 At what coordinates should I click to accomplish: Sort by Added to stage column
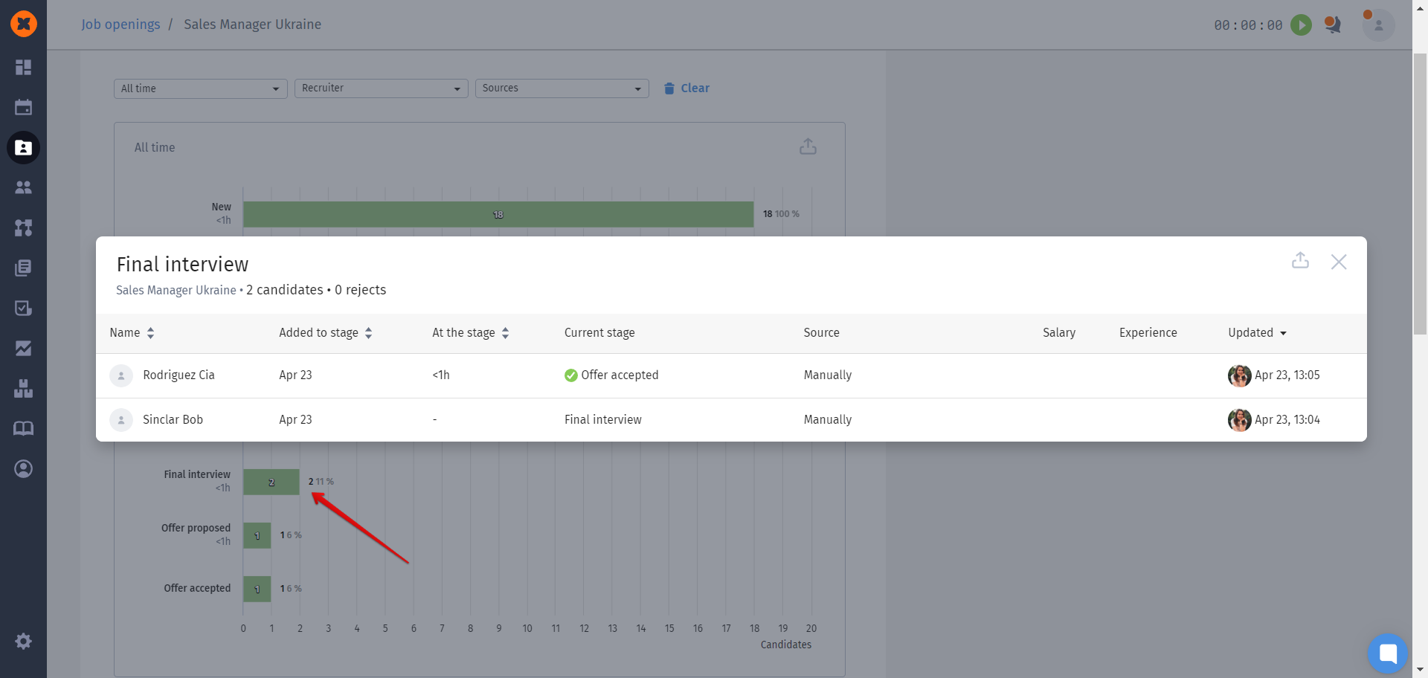pos(326,333)
